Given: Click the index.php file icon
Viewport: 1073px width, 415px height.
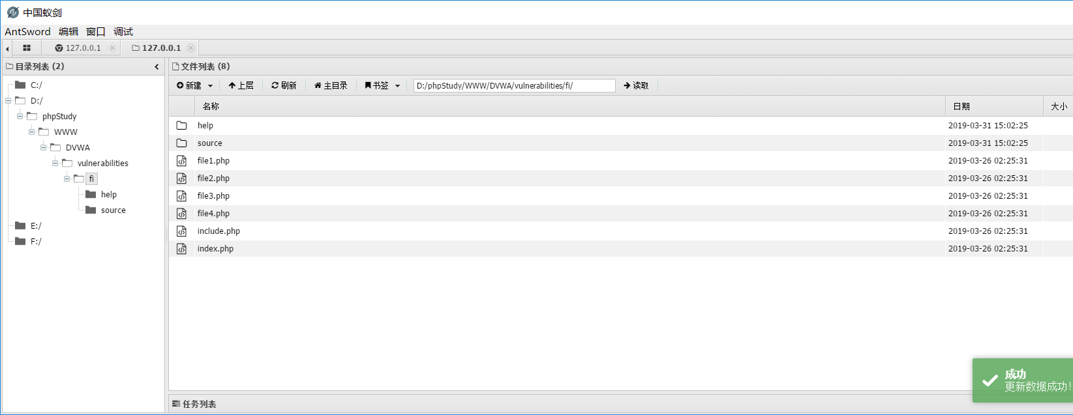Looking at the screenshot, I should click(182, 249).
